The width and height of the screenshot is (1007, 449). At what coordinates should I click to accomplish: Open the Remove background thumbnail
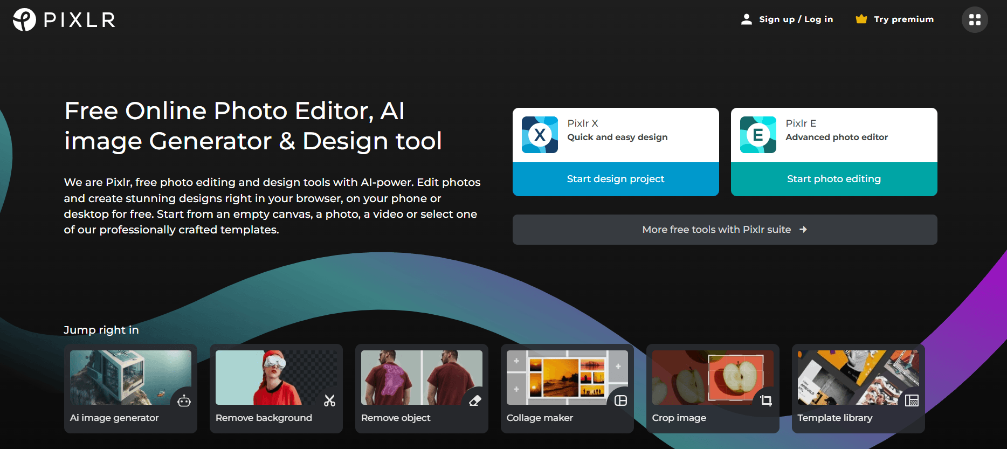pos(276,377)
